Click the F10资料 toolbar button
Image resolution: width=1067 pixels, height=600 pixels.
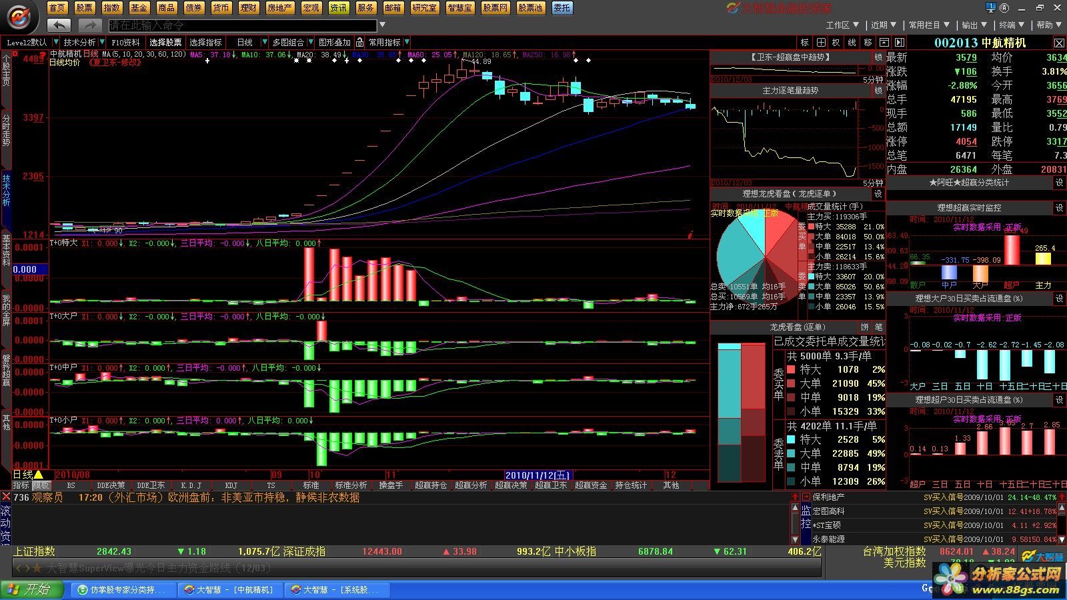125,42
